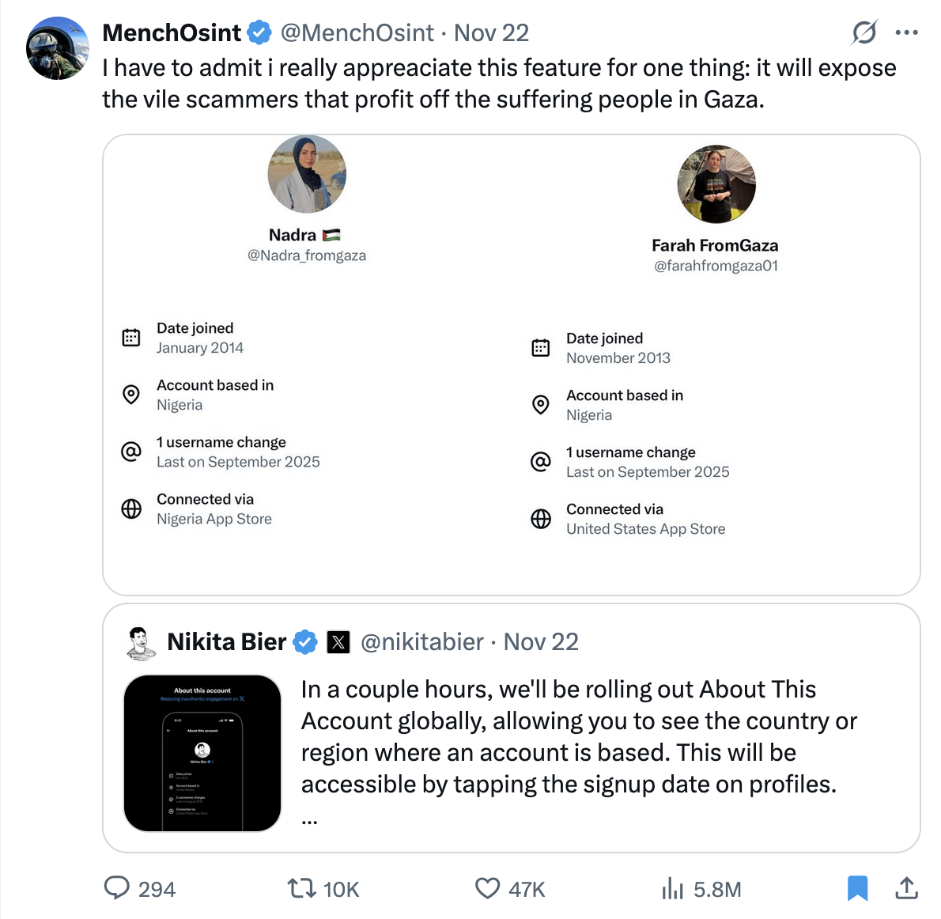941x919 pixels.
Task: View post analytics from the bar chart icon
Action: pos(673,889)
